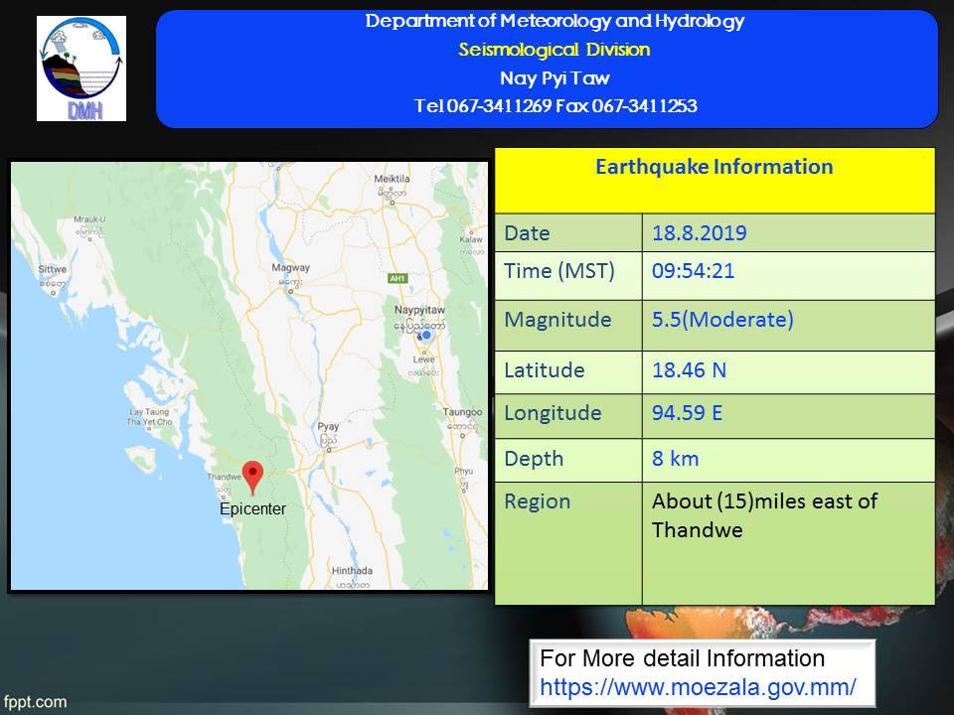Click the red epicenter pin on map
Image resolution: width=954 pixels, height=715 pixels.
coord(253,475)
